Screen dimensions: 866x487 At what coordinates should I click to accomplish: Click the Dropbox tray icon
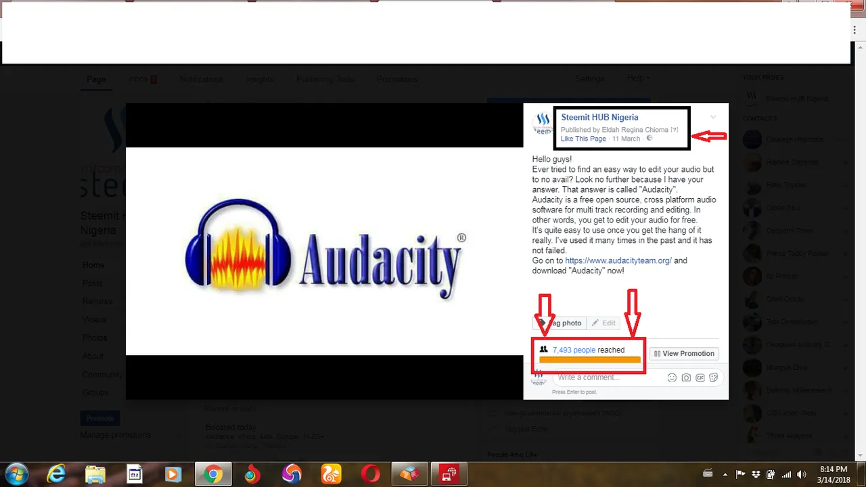point(756,474)
